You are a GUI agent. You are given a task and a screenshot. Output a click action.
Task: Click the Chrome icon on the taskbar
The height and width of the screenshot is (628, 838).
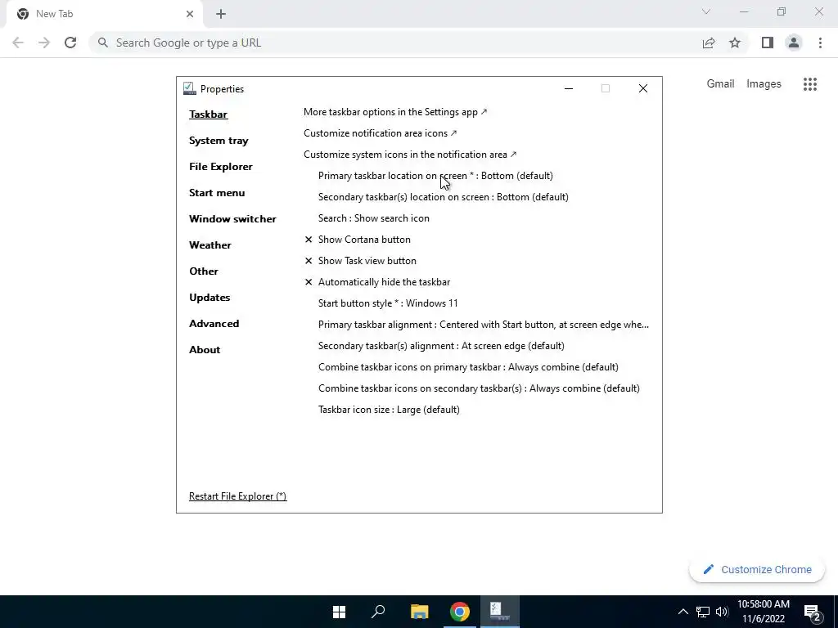[x=460, y=612]
